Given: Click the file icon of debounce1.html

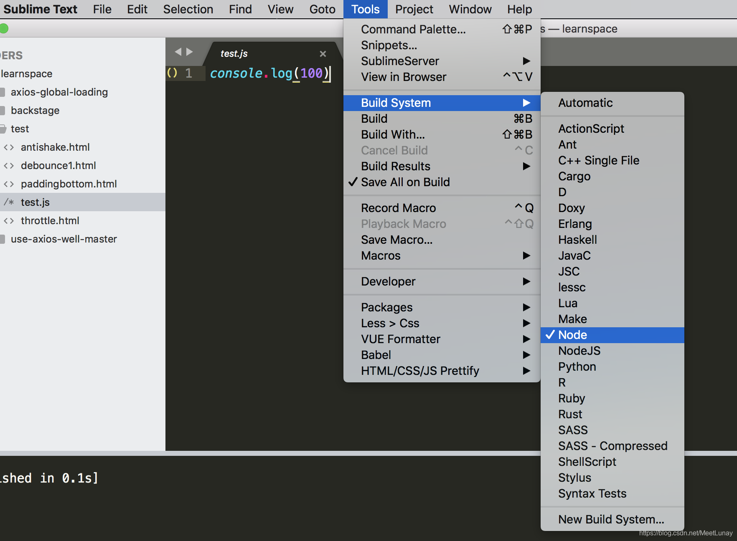Looking at the screenshot, I should coord(9,166).
